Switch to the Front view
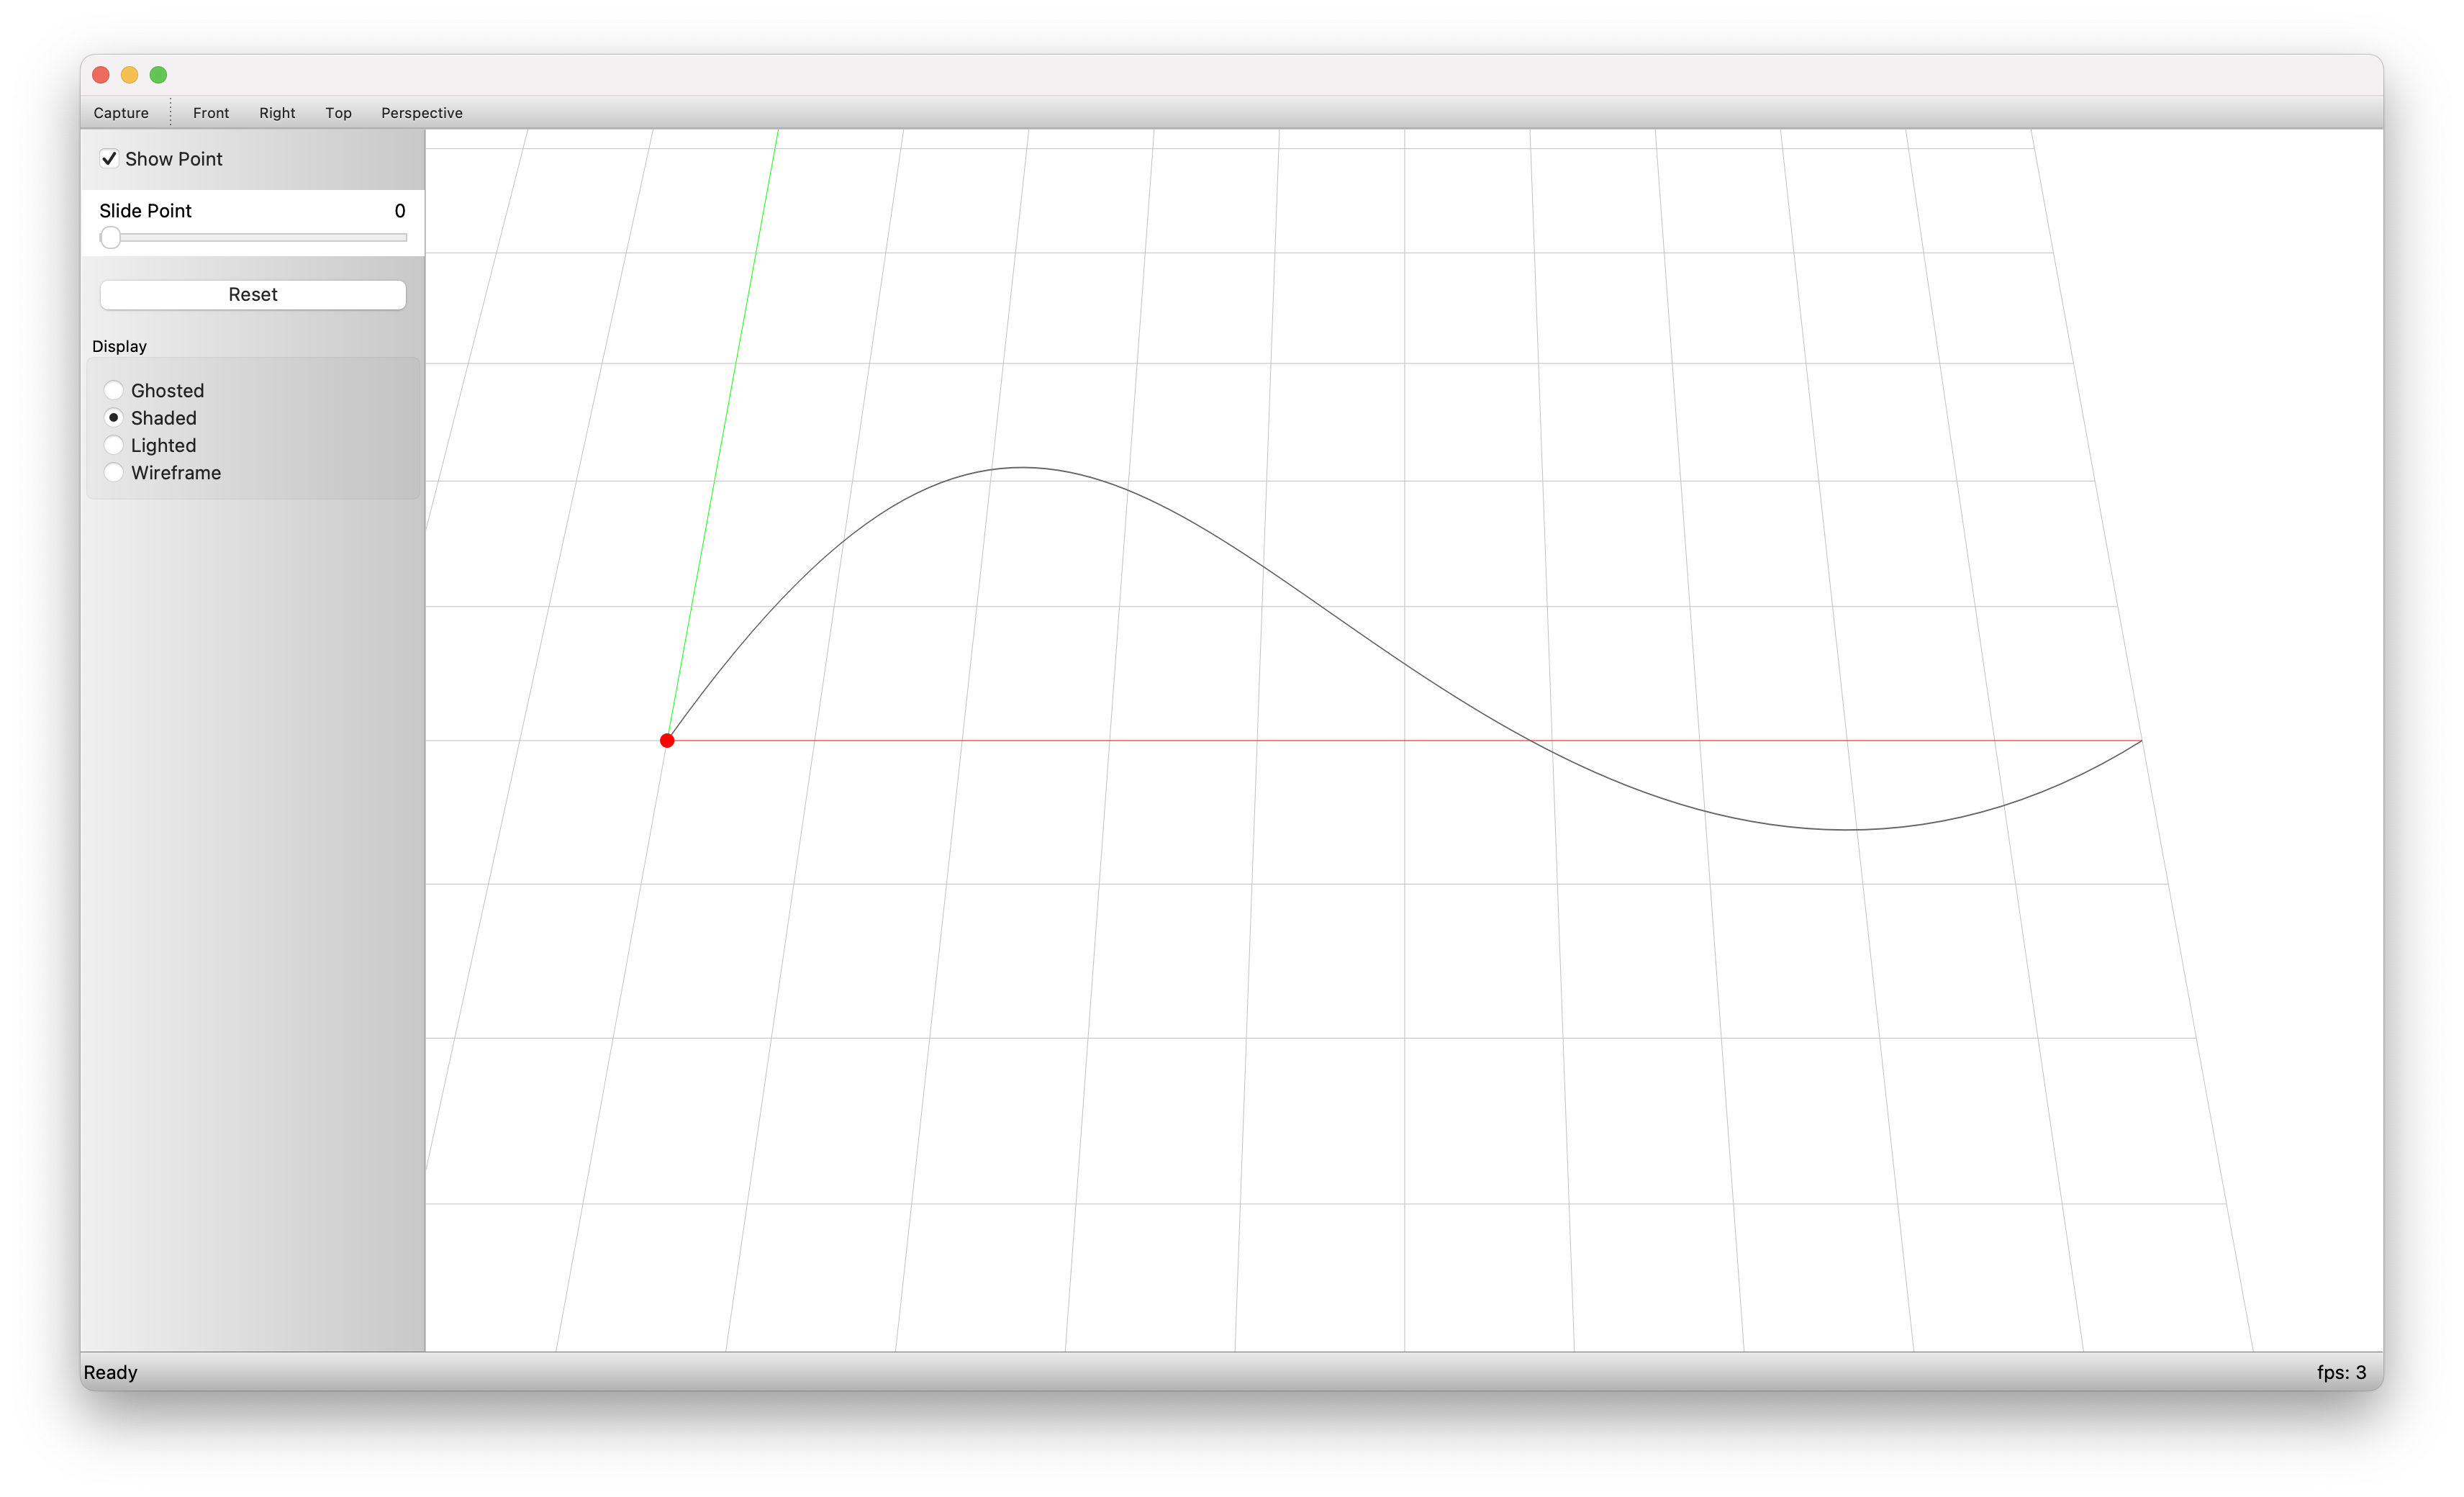Screen dimensions: 2464x1497 (x=210, y=112)
